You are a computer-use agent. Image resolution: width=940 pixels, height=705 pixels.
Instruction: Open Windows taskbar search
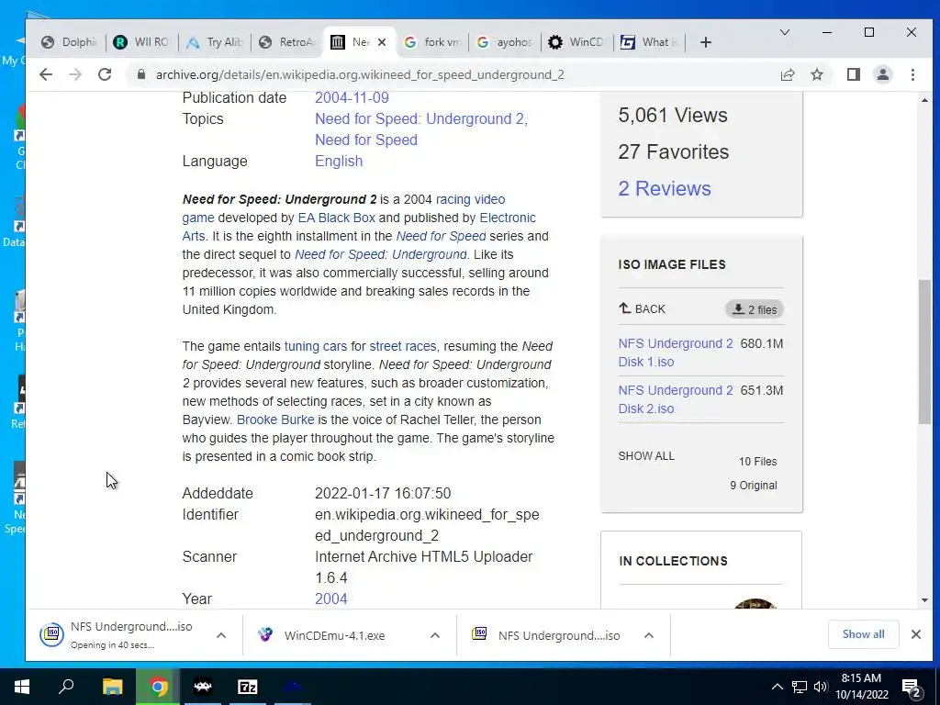[x=66, y=687]
